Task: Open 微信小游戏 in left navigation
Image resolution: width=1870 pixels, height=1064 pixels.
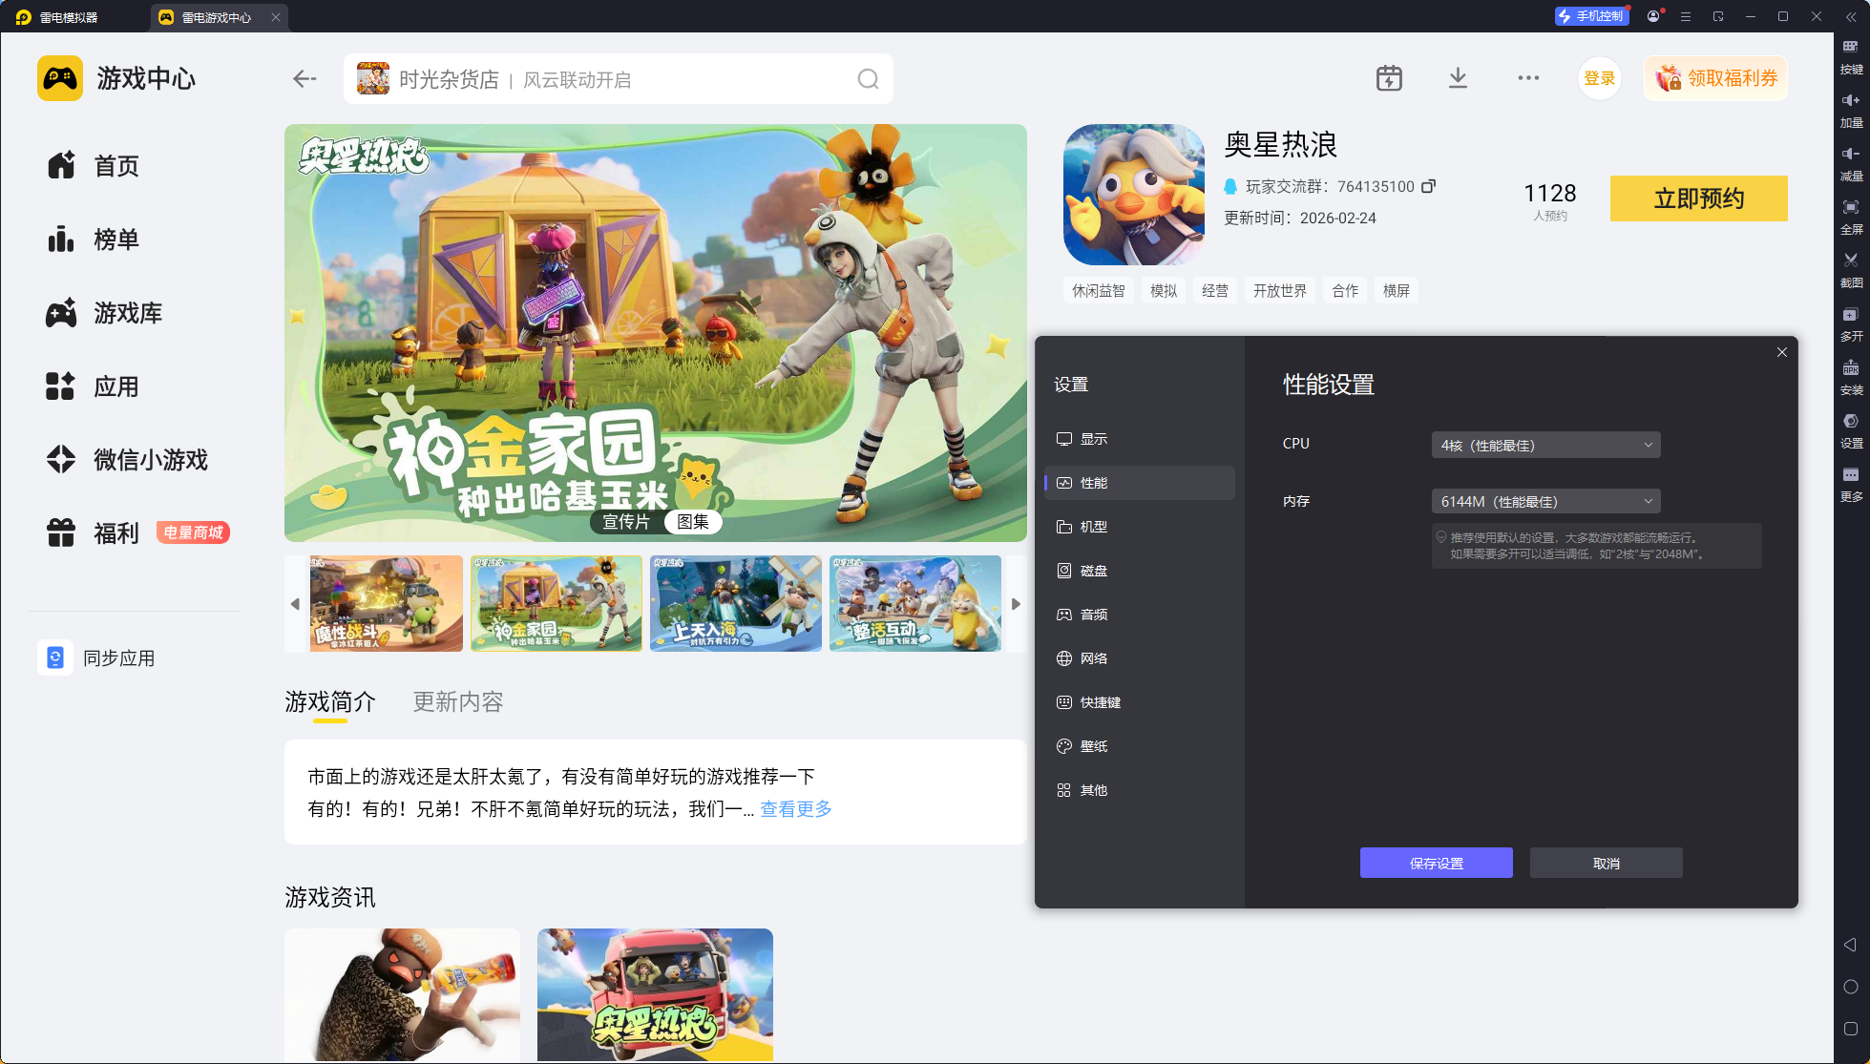Action: 150,460
